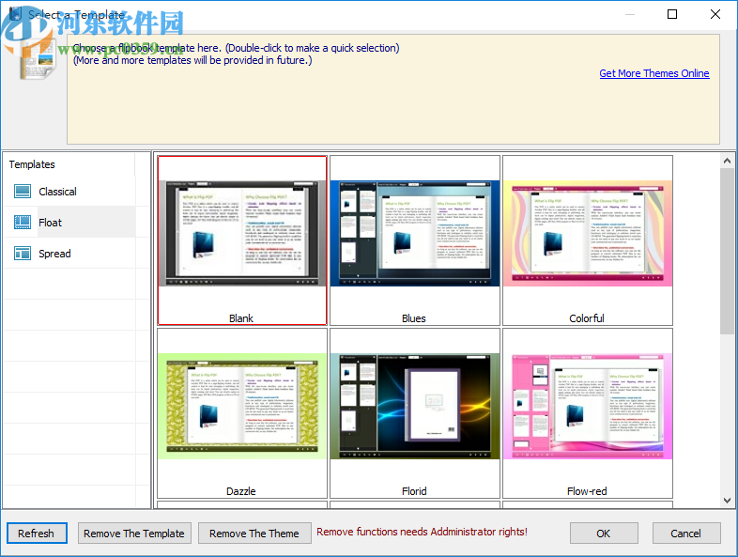
Task: Click the Blues theme name label
Action: pyautogui.click(x=414, y=318)
